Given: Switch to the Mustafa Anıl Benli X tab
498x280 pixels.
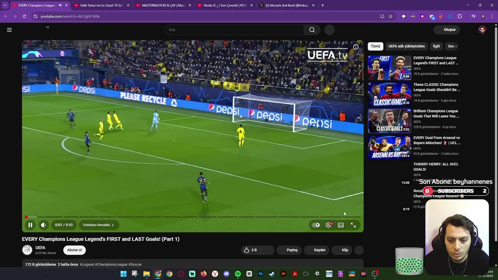Looking at the screenshot, I should pyautogui.click(x=286, y=5).
